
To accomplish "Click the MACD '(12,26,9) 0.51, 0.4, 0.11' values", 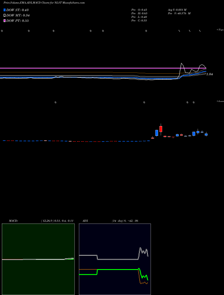I will tap(57, 221).
